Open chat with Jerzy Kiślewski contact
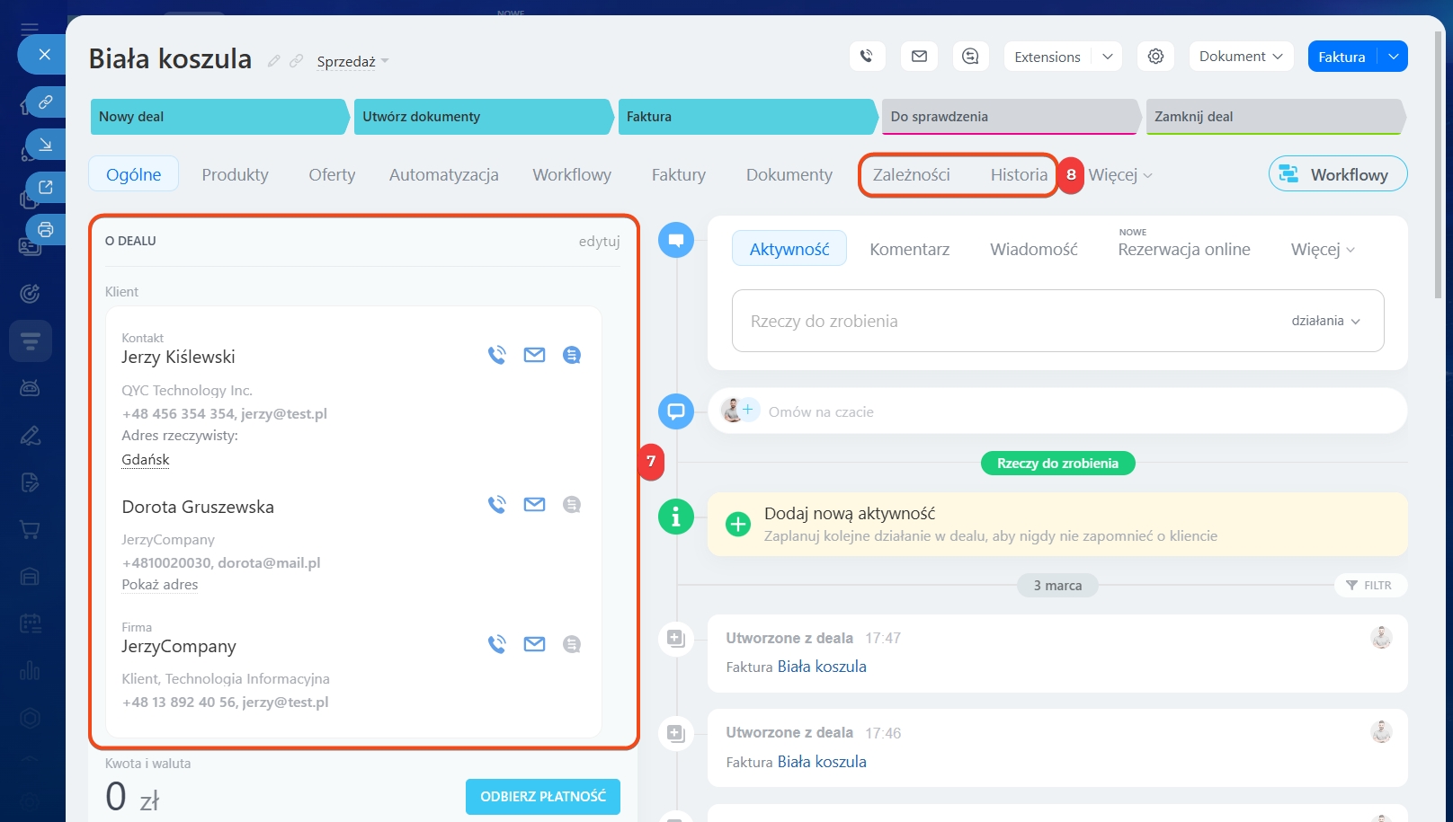This screenshot has height=822, width=1453. point(572,355)
